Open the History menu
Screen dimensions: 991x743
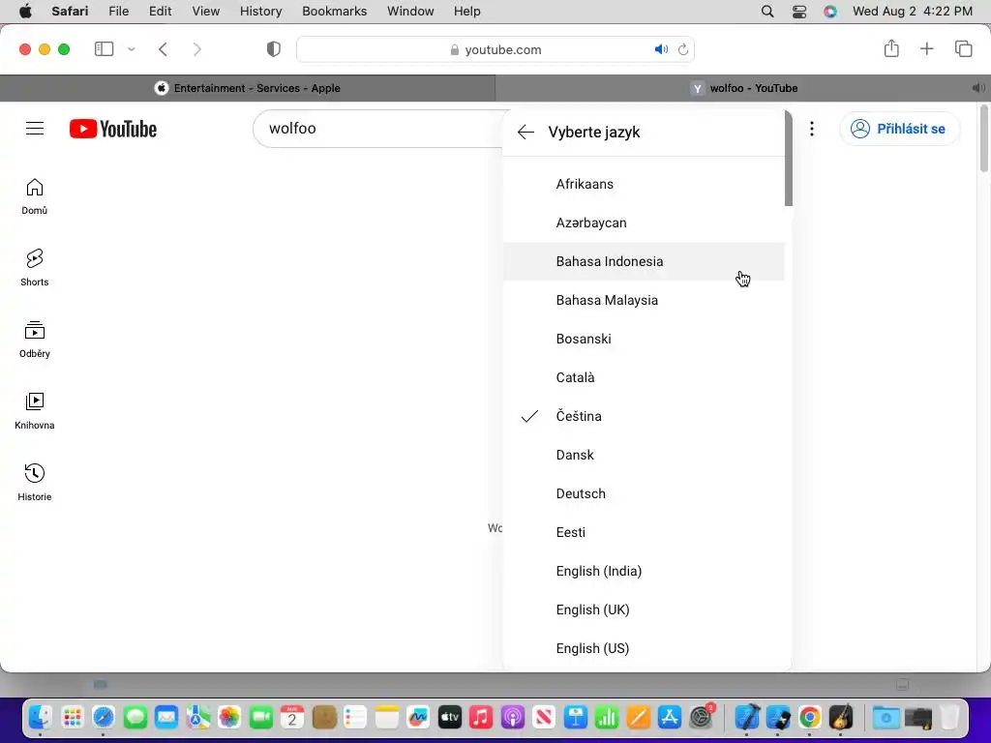tap(260, 11)
